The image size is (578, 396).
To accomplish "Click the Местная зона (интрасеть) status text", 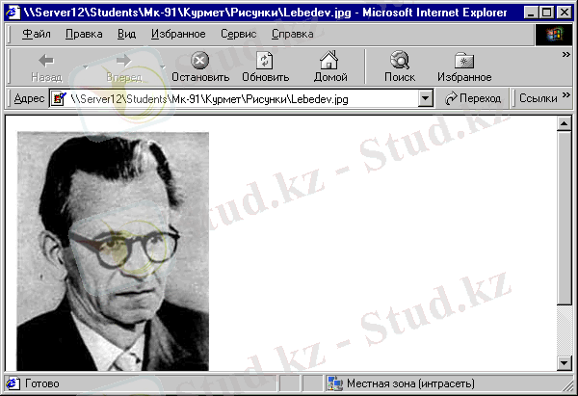I will (410, 383).
